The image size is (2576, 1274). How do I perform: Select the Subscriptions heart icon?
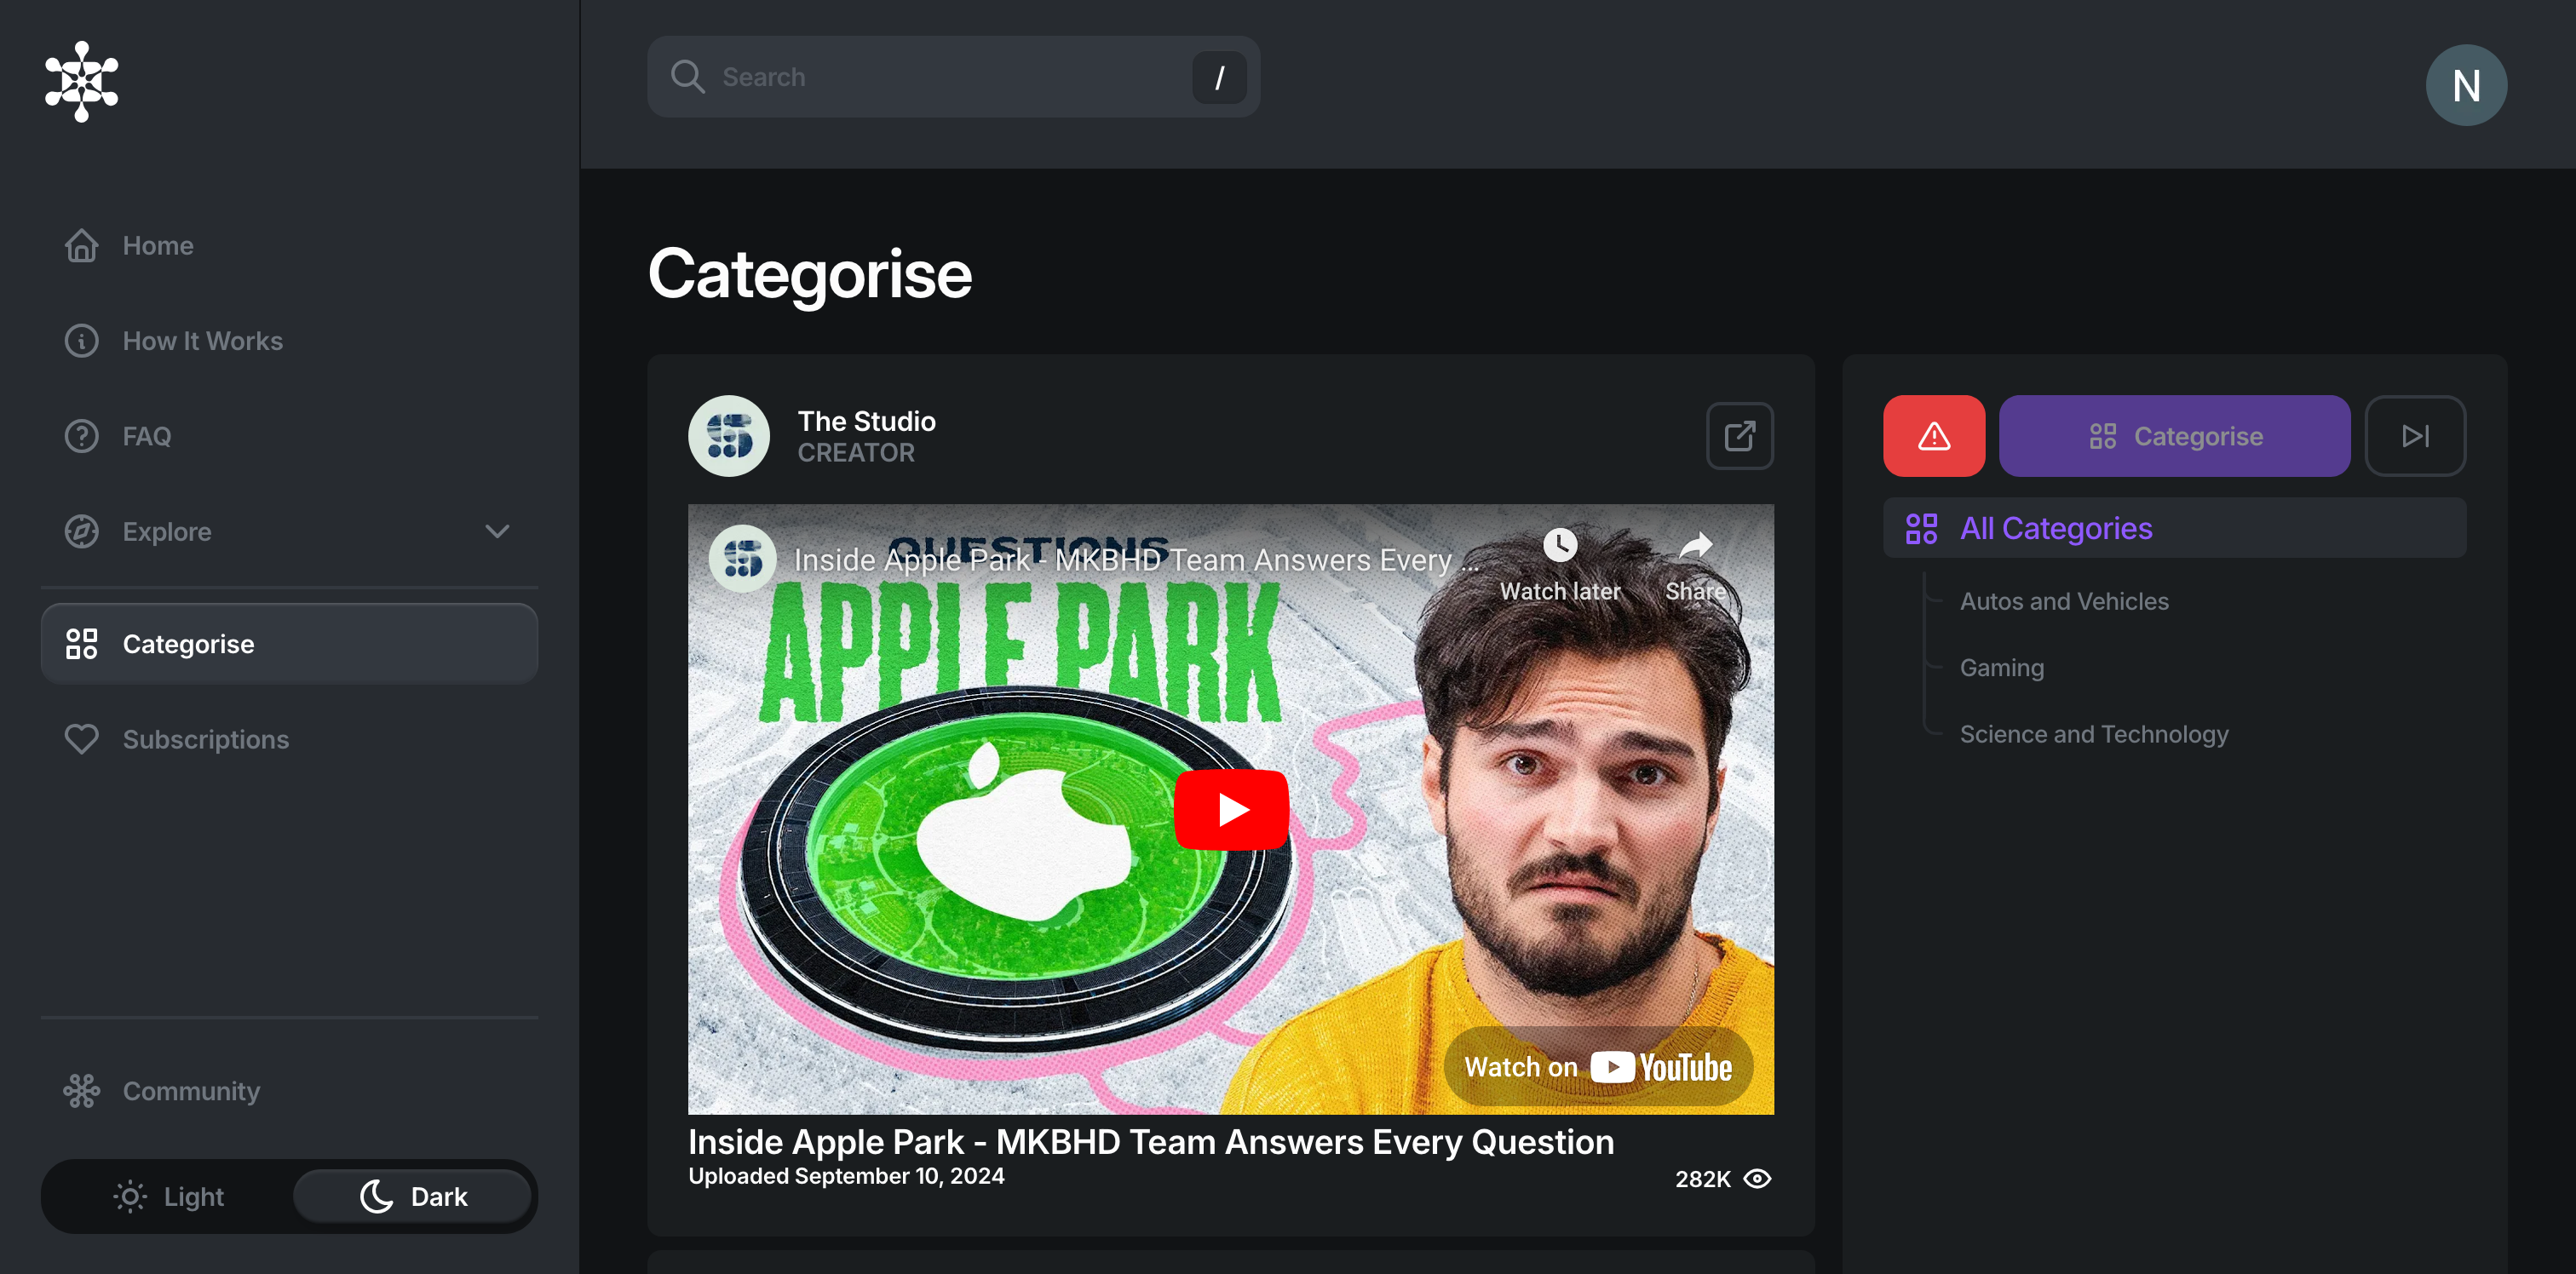[82, 739]
